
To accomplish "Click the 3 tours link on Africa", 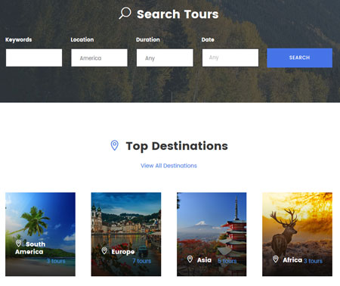I will pos(313,261).
